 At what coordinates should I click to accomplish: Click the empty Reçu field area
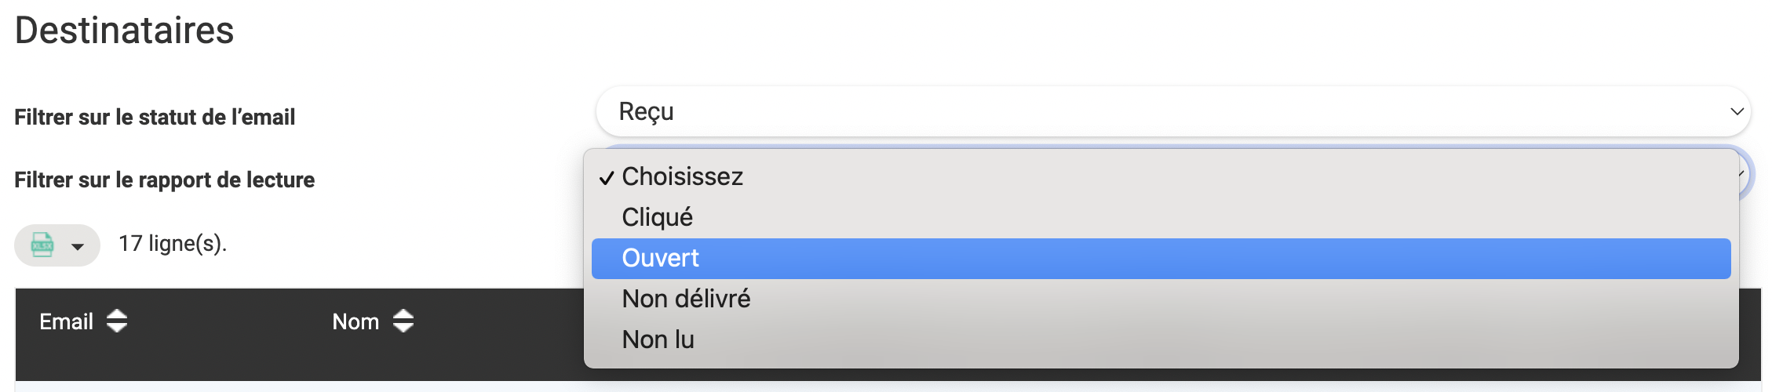click(x=1177, y=111)
